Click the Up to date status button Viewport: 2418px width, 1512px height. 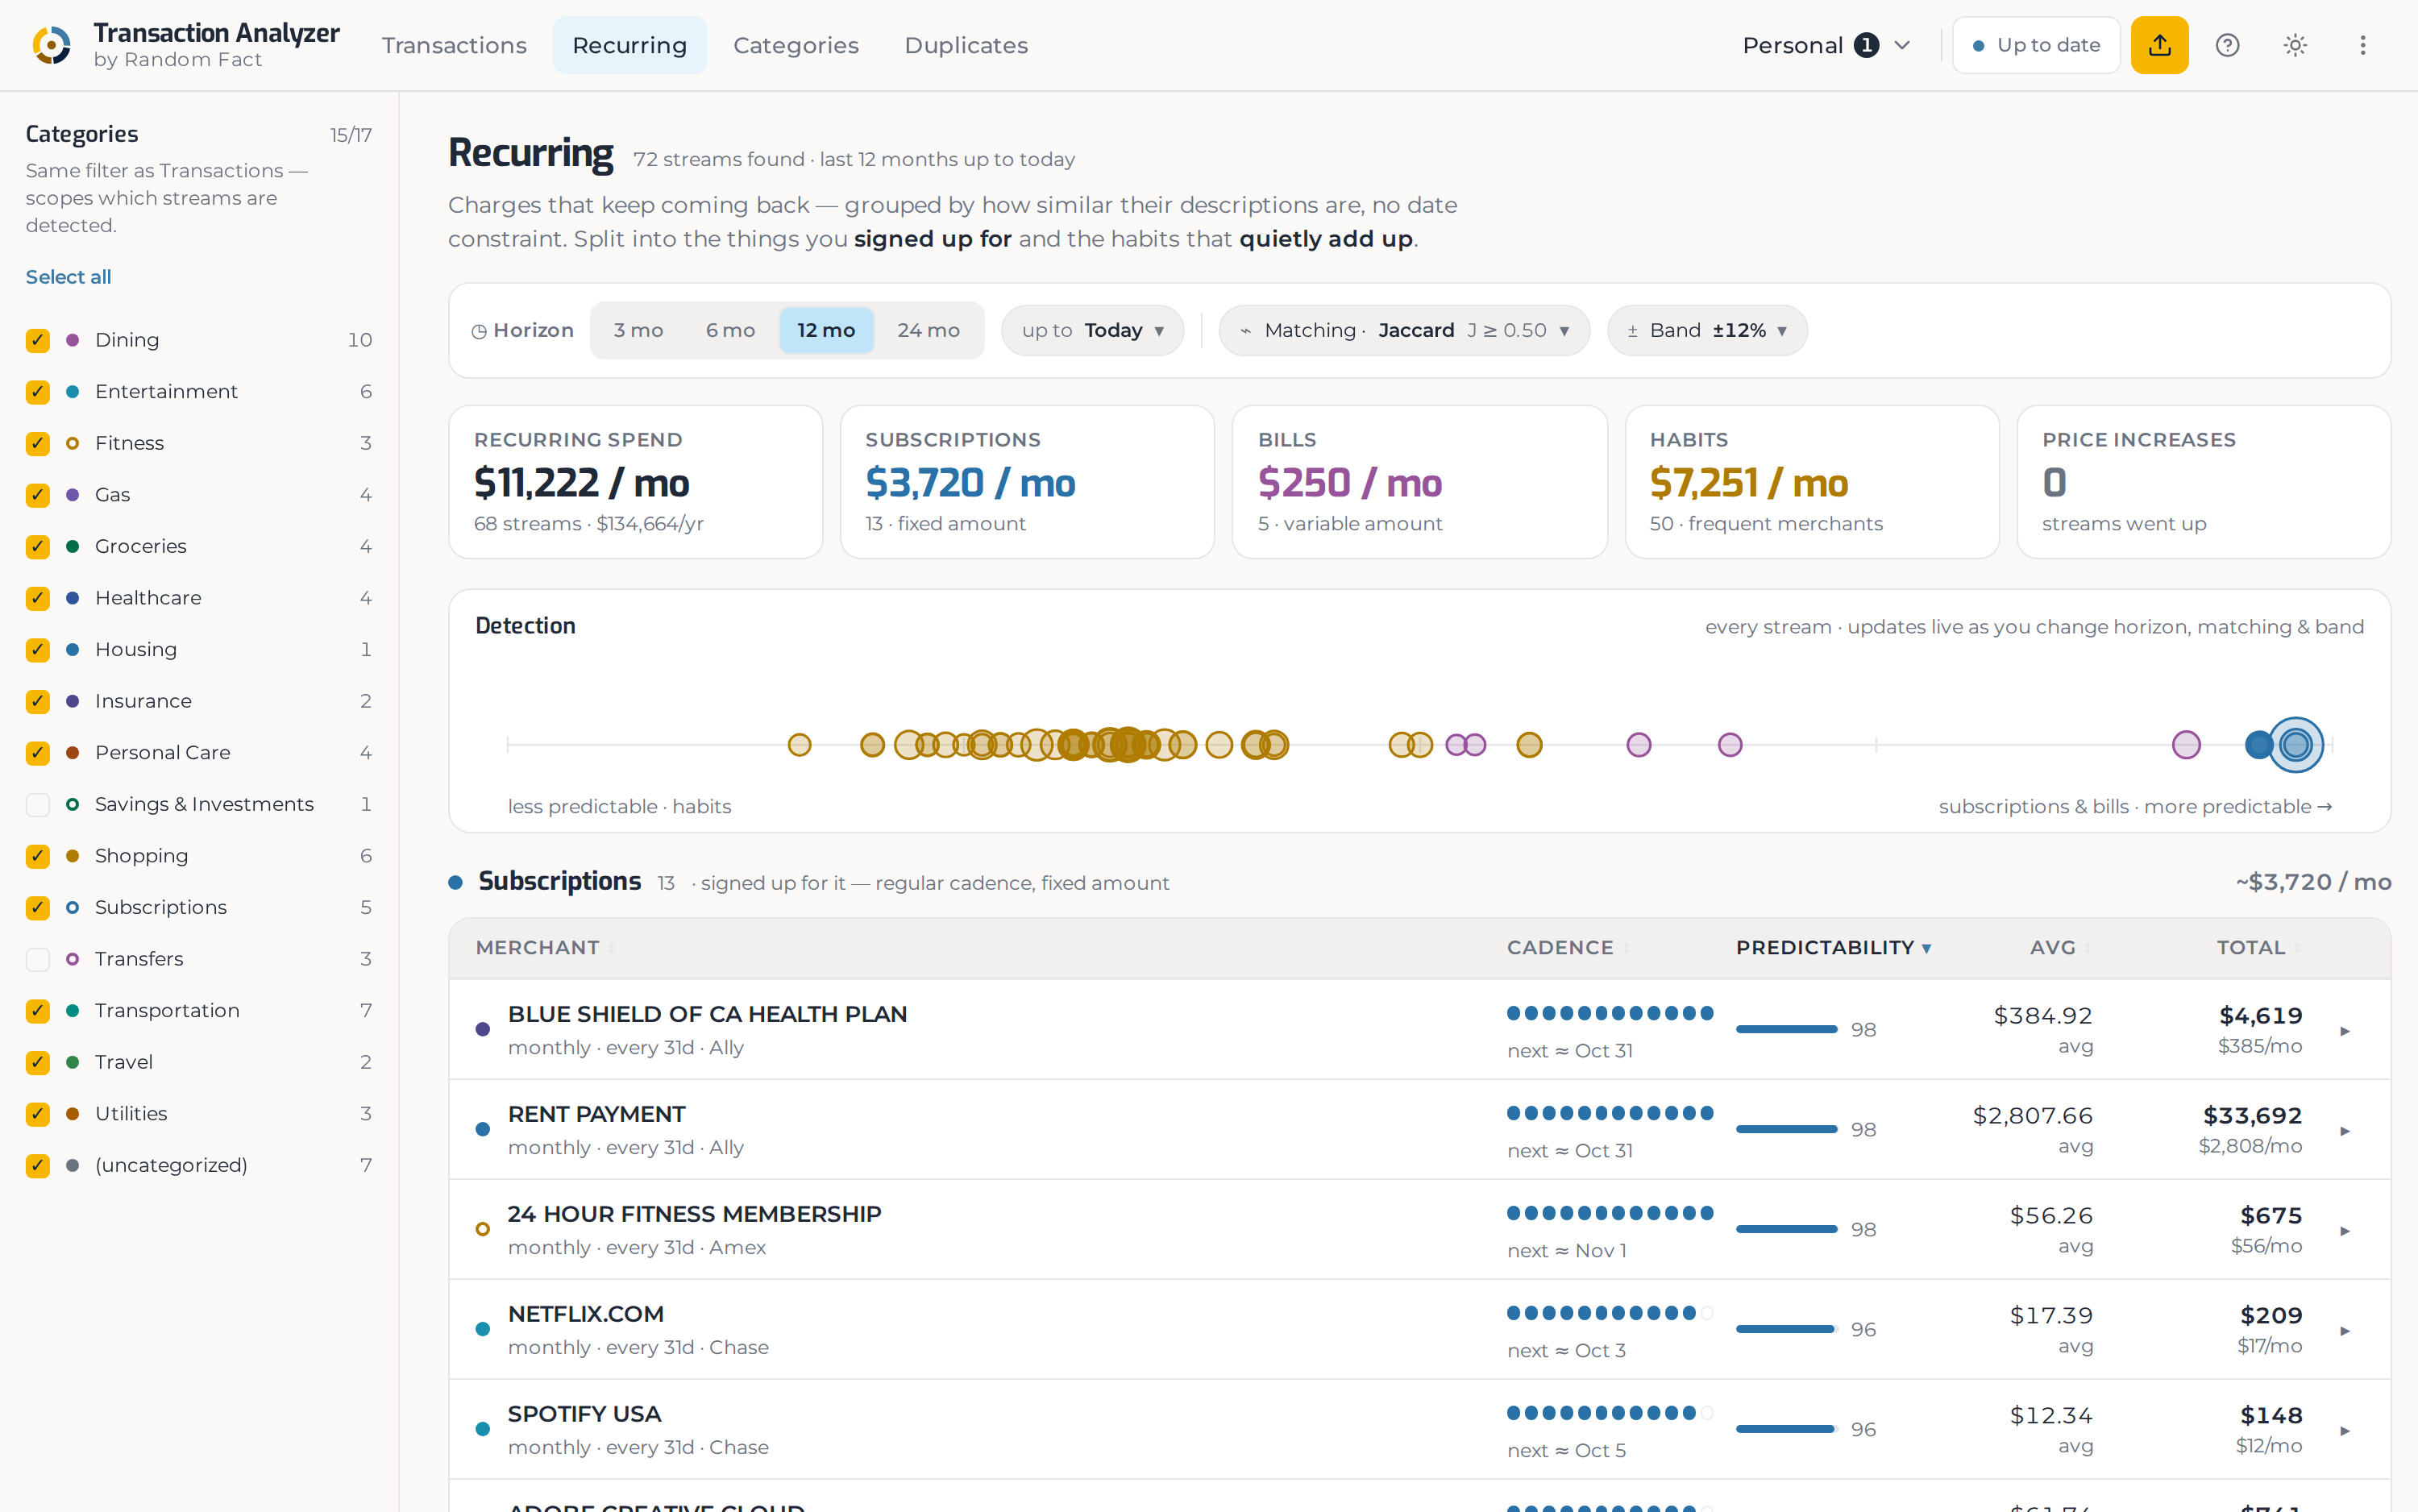[2036, 45]
